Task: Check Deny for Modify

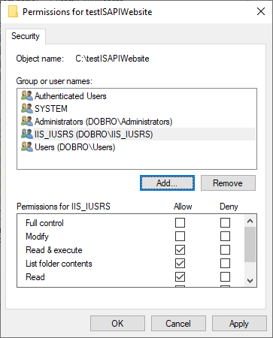Action: [225, 236]
